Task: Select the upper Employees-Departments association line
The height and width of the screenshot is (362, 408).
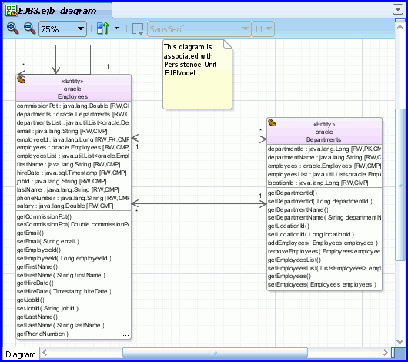Action: (x=199, y=139)
